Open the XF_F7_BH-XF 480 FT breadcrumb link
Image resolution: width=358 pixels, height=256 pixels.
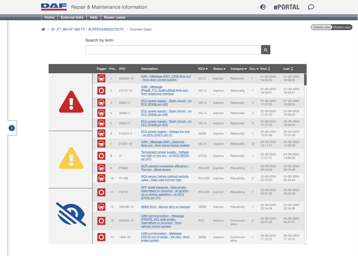click(x=87, y=29)
